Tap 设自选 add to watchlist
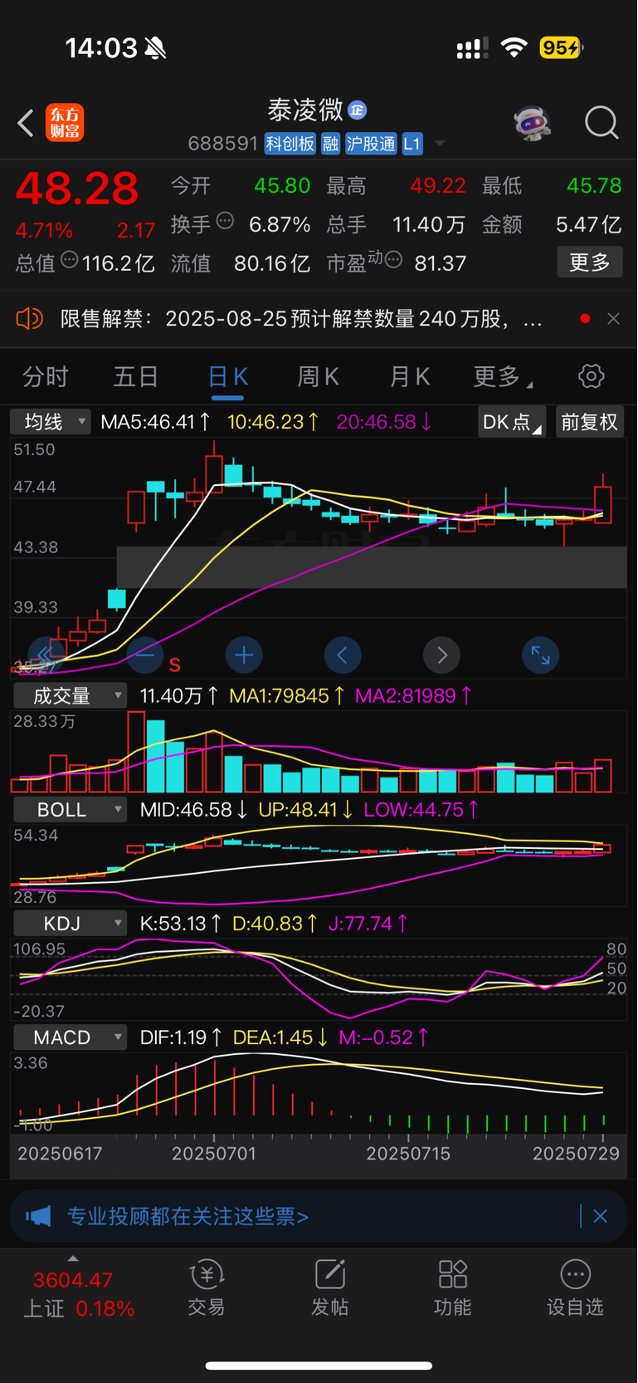The image size is (638, 1383). pos(575,1288)
